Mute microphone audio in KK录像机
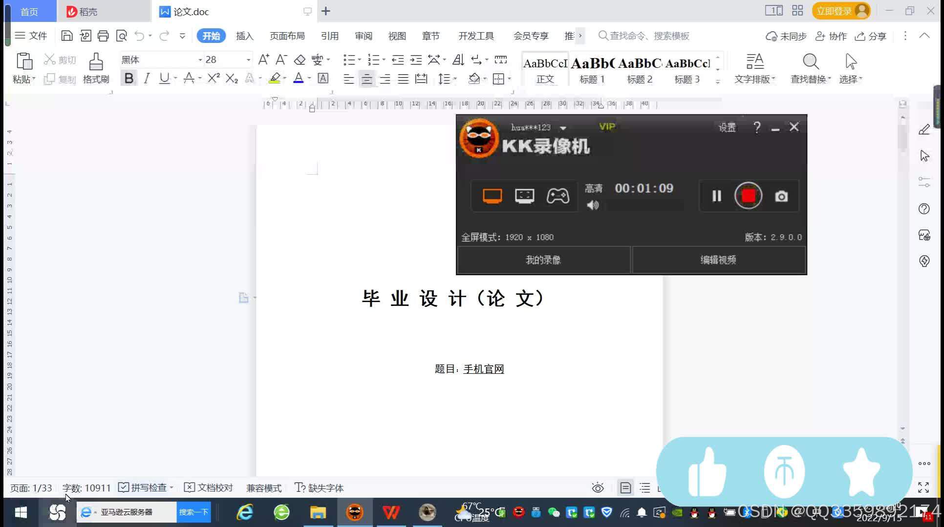The image size is (944, 527). [x=593, y=205]
